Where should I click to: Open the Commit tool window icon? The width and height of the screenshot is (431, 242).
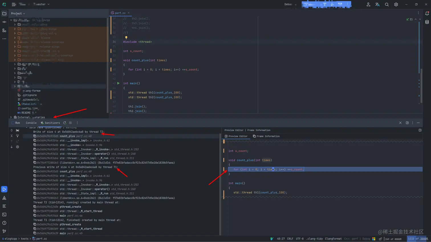click(4, 22)
